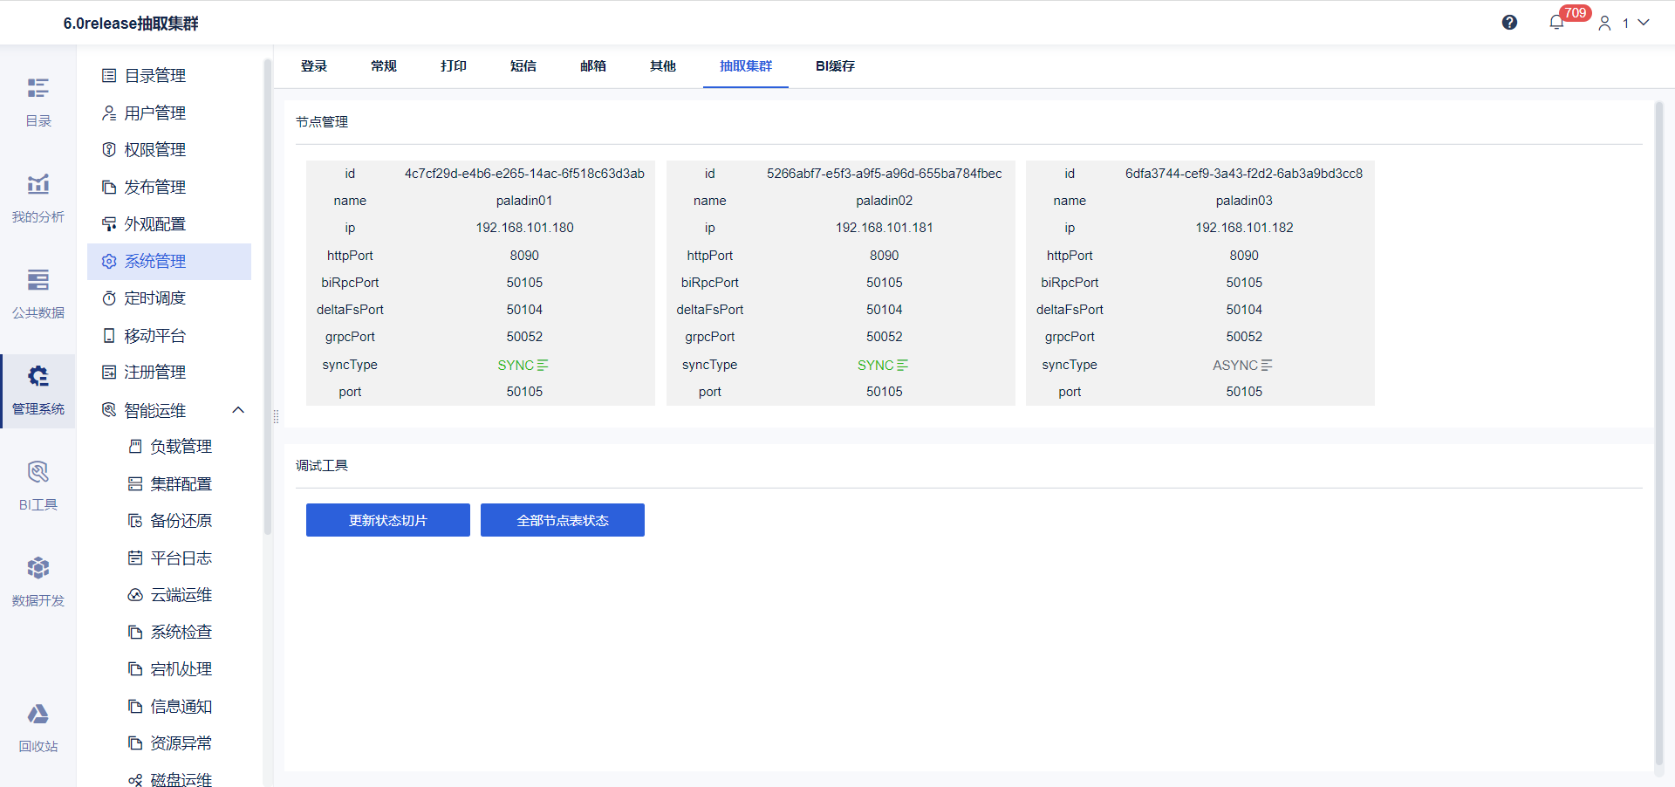Click node id starting with 5266abf7
This screenshot has height=787, width=1675.
[885, 174]
